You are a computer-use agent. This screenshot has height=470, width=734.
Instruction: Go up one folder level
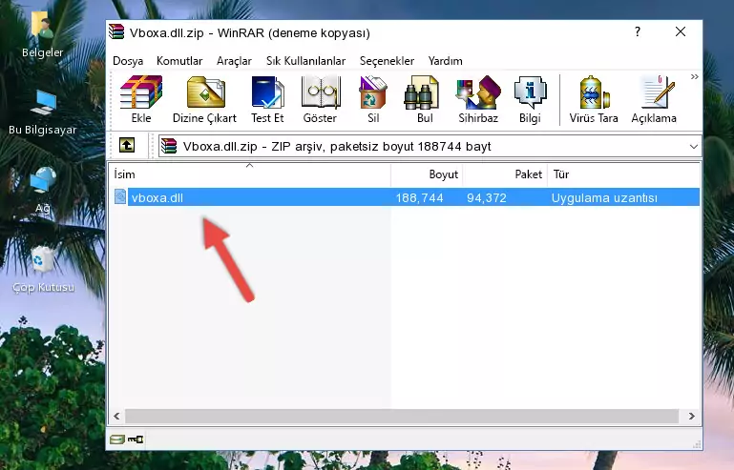tap(127, 146)
